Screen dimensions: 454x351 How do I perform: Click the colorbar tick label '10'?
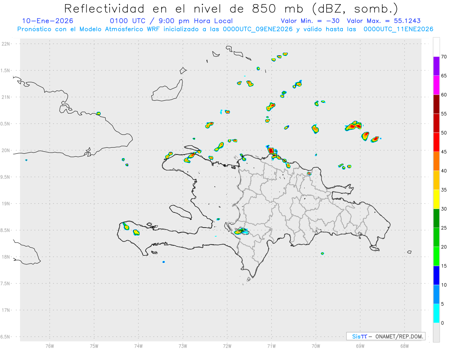[444, 285]
